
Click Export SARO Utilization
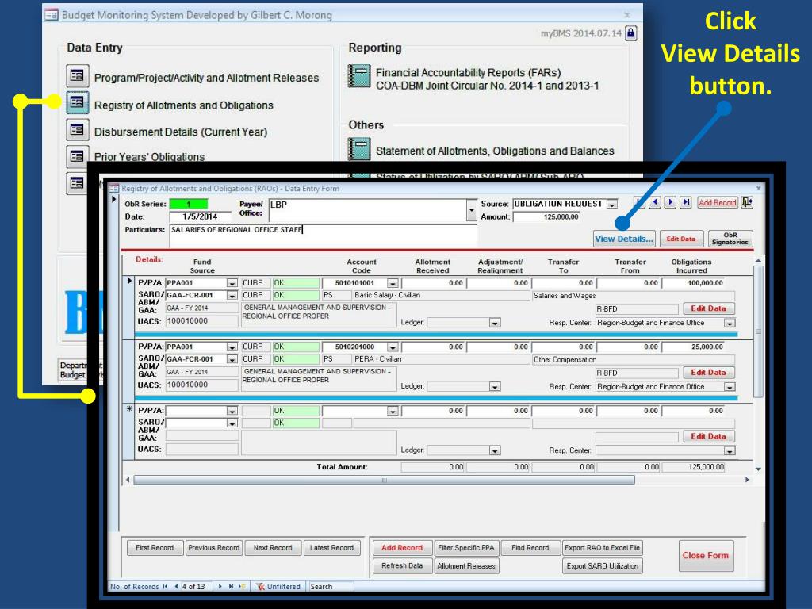[603, 565]
